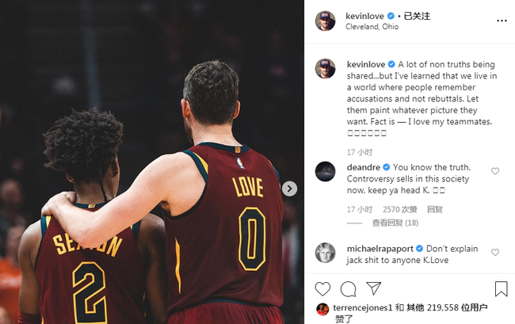
Task: Open michaelrapaport username link
Action: pos(380,249)
